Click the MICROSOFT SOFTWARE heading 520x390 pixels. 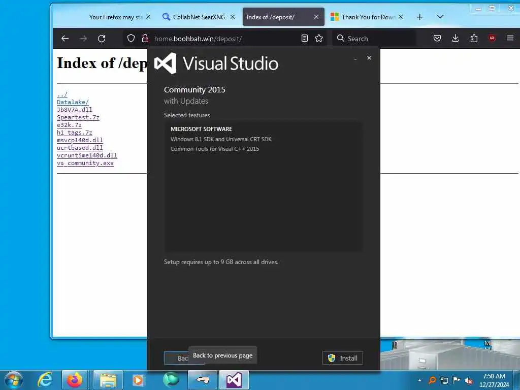[201, 129]
